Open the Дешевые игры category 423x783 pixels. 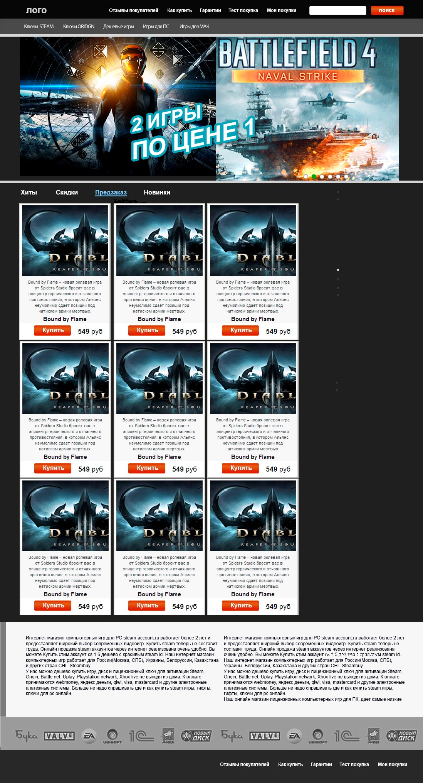[x=119, y=26]
